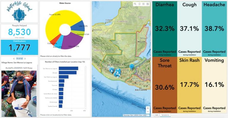Click the Distributions 1,777 total indicator
The width and height of the screenshot is (228, 118).
coord(19,47)
